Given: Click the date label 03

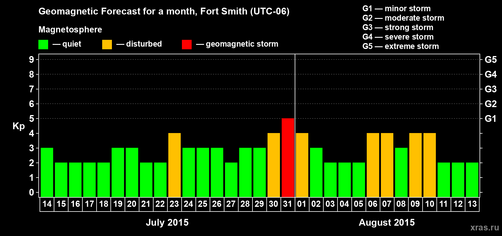Looking at the screenshot, I should pos(330,204).
